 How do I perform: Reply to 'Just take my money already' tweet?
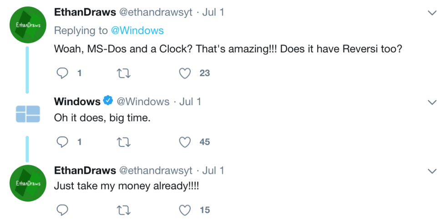click(x=62, y=210)
